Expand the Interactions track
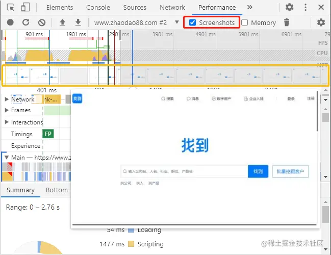The image size is (331, 255). pyautogui.click(x=7, y=122)
